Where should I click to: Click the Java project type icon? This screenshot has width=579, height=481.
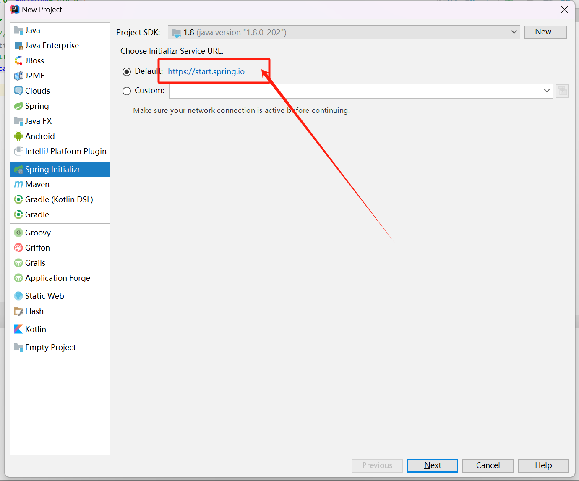point(18,30)
